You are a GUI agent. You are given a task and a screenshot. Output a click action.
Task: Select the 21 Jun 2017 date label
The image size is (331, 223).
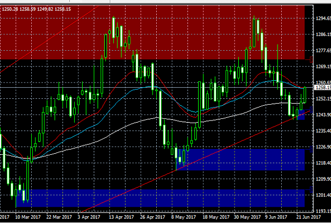tap(308, 217)
